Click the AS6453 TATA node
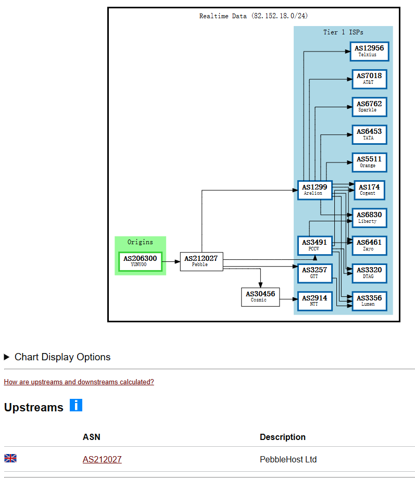Screen dimensions: 415x478 click(370, 135)
